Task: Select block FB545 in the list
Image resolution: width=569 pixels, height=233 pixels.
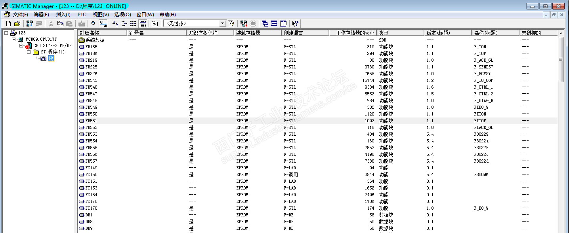Action: pyautogui.click(x=91, y=80)
